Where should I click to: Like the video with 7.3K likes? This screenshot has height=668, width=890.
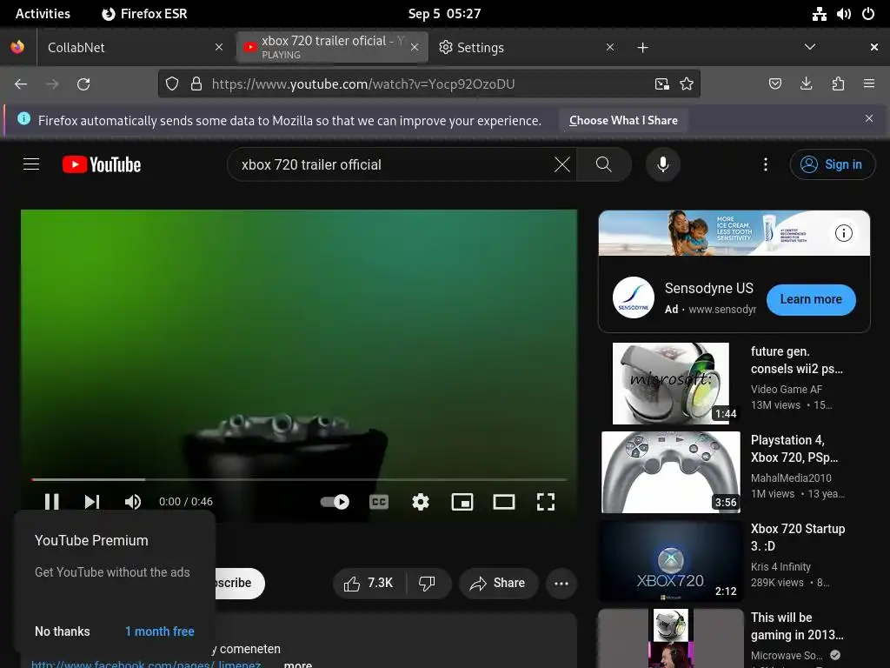pos(369,584)
